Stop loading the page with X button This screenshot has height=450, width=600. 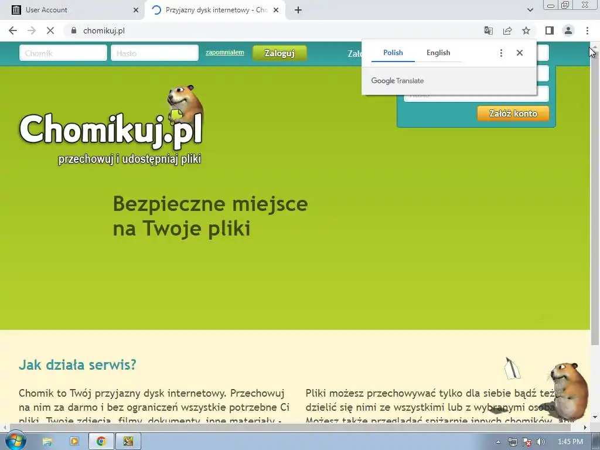click(x=50, y=30)
